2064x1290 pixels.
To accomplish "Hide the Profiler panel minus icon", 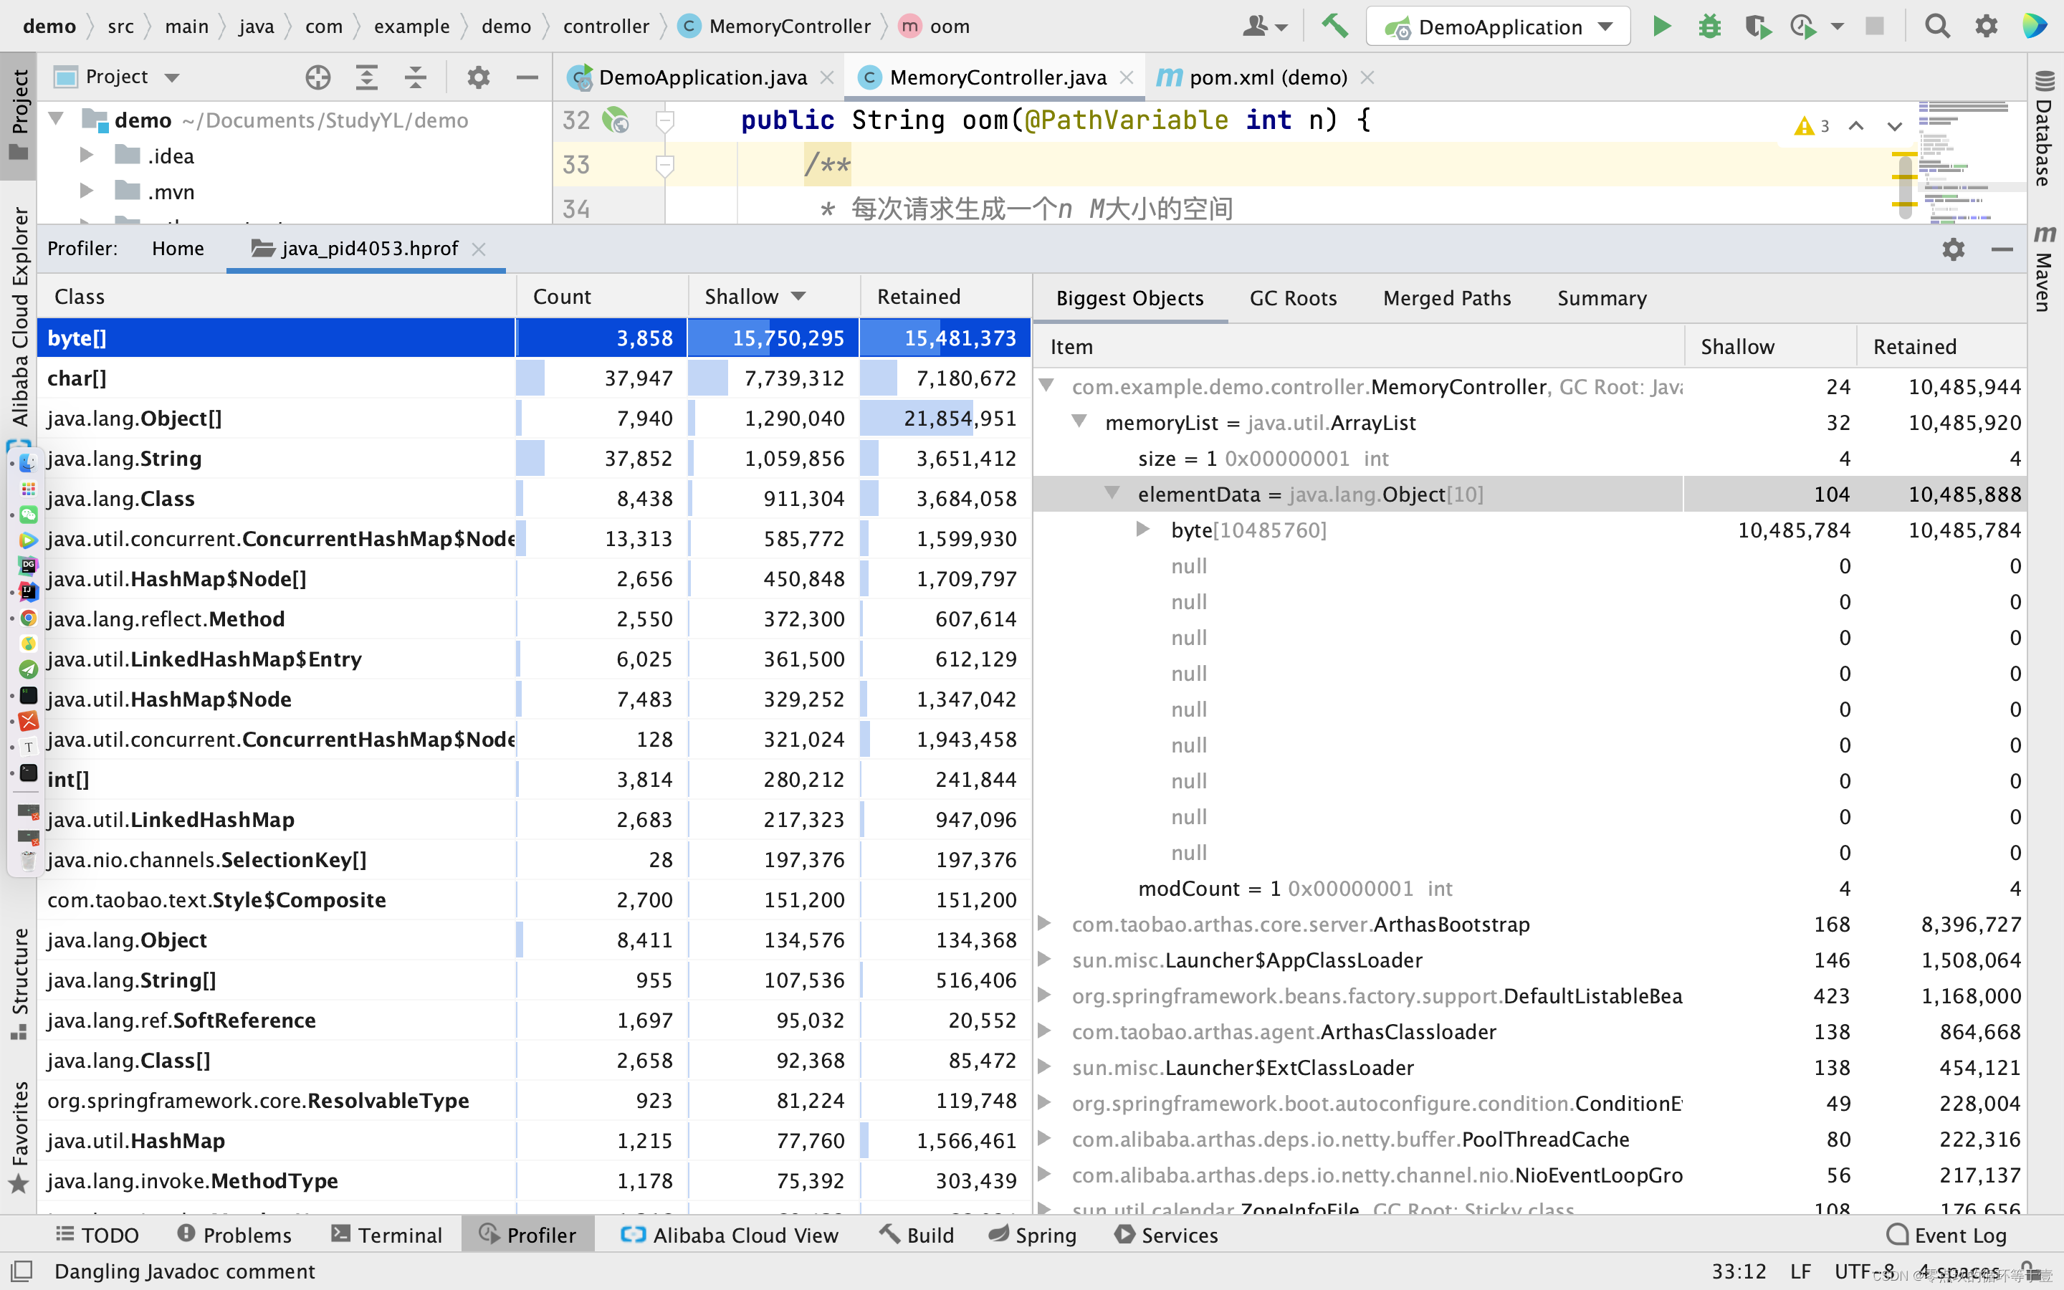I will 2002,249.
